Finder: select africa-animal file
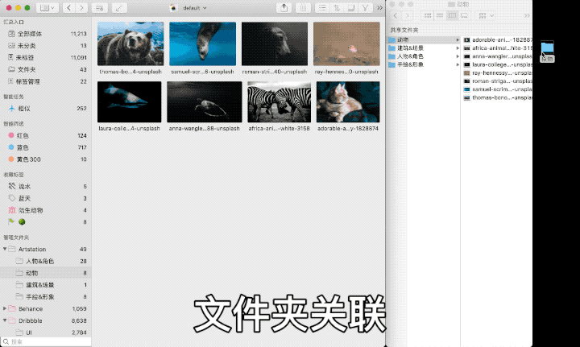The image size is (580, 347). coord(498,48)
